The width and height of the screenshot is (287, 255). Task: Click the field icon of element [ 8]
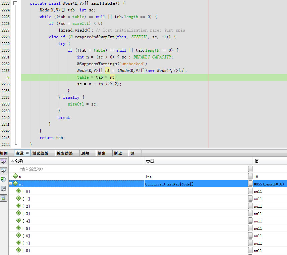click(18, 250)
